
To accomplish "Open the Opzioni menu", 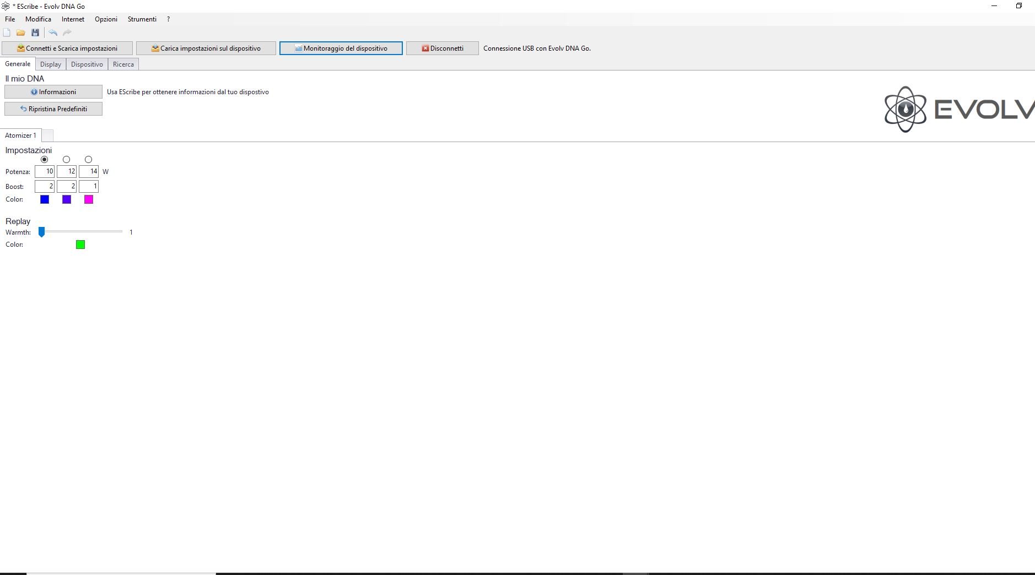I will click(x=106, y=19).
